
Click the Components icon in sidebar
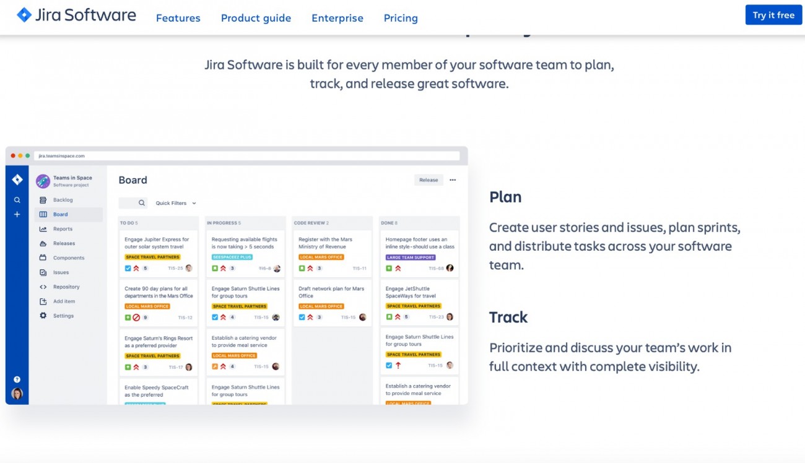[x=43, y=257]
